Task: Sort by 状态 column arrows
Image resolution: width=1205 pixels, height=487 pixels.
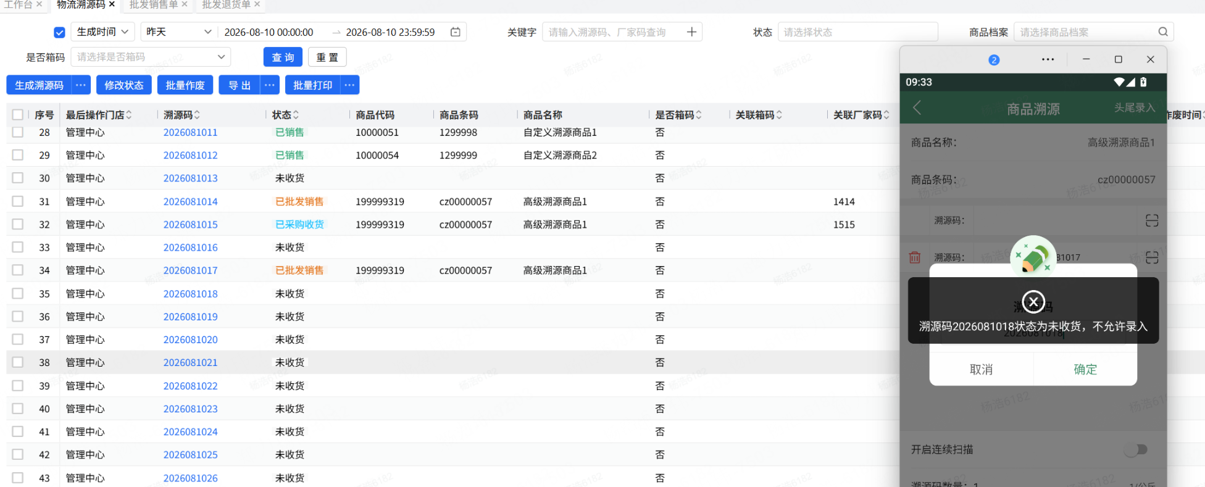Action: point(296,115)
